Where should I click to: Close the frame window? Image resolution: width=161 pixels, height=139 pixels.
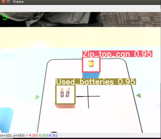click(x=3, y=2)
